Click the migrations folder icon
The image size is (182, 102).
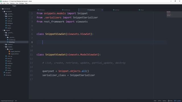click(x=6, y=44)
